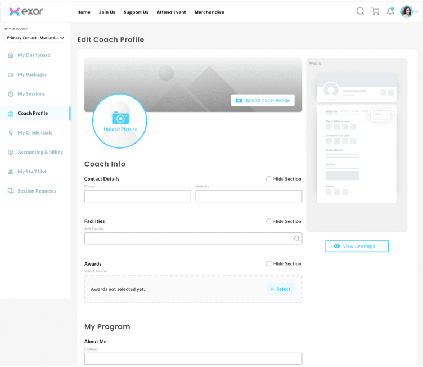Image resolution: width=423 pixels, height=367 pixels.
Task: Open the user avatar dropdown arrow
Action: [416, 12]
